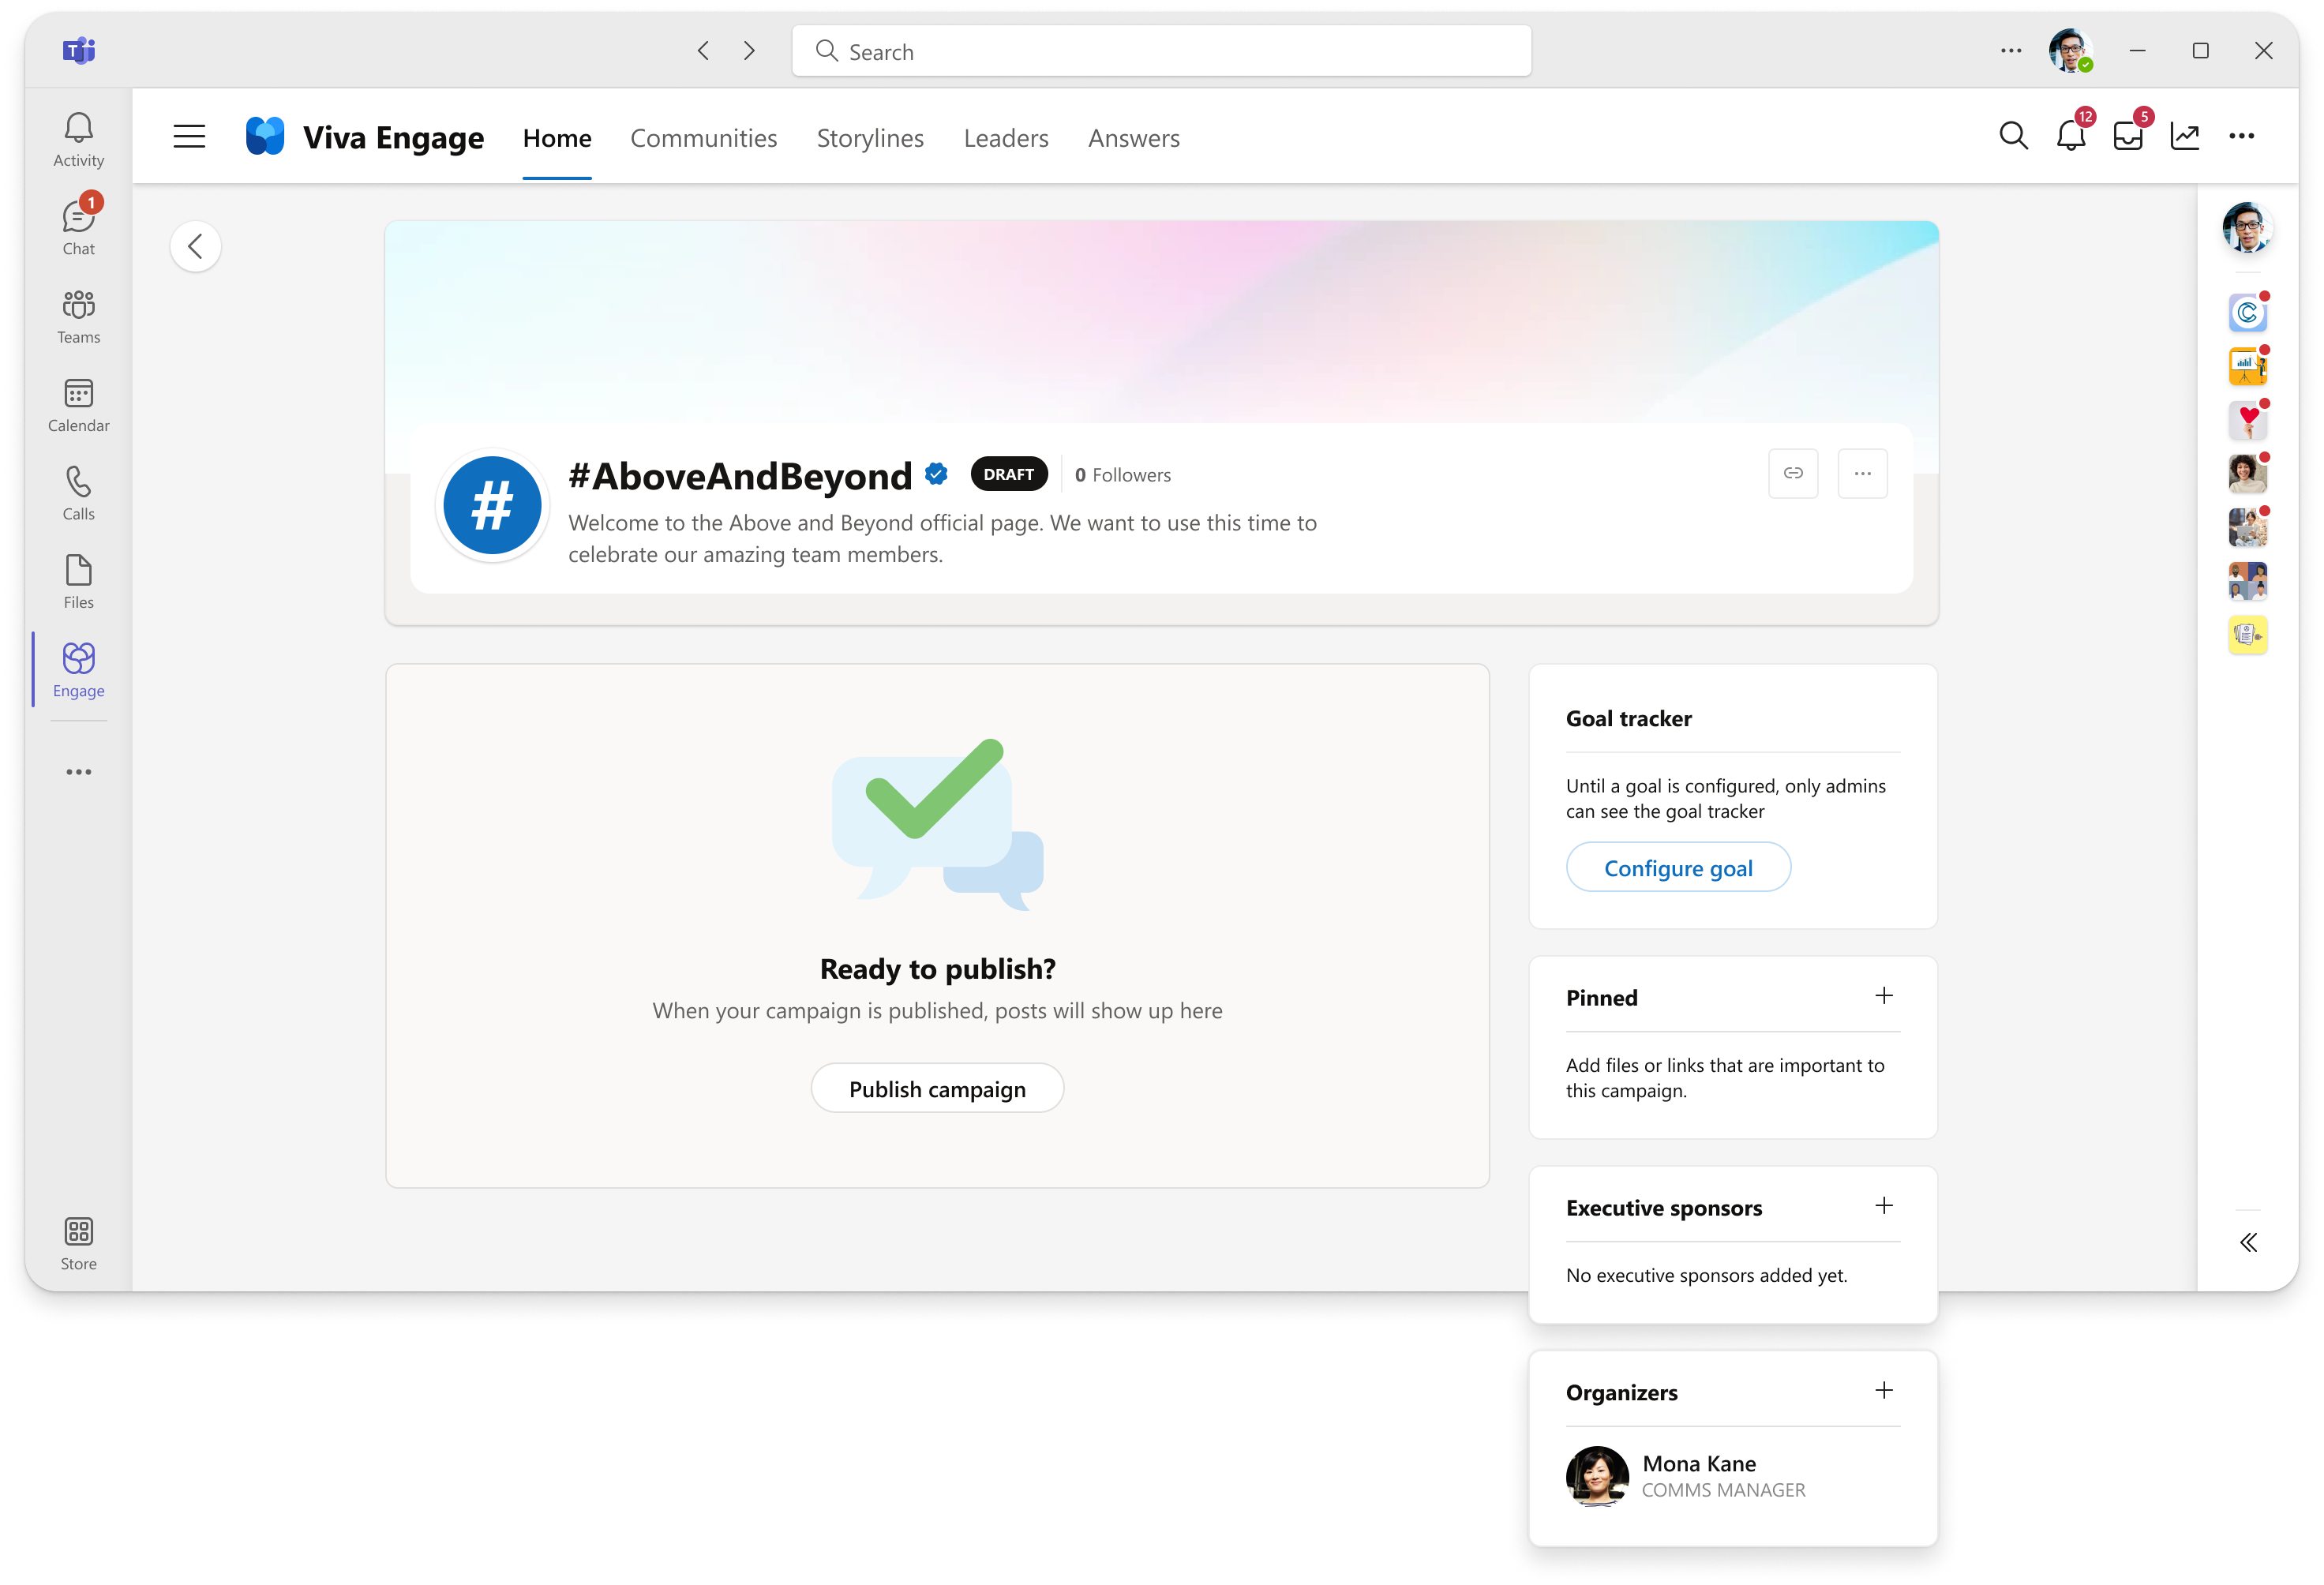Click the Viva Engage home icon

point(265,136)
